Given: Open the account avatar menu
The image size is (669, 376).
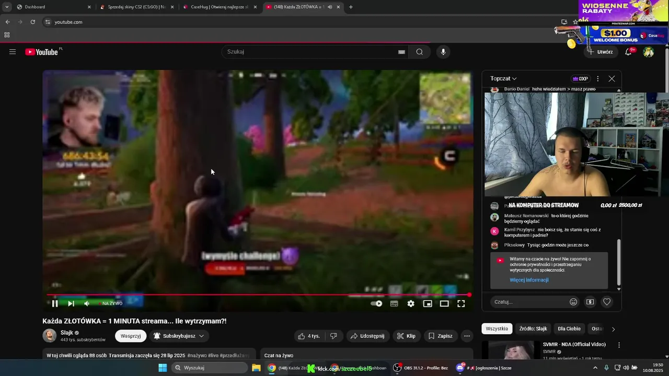Looking at the screenshot, I should pyautogui.click(x=649, y=52).
